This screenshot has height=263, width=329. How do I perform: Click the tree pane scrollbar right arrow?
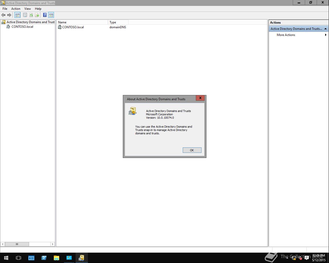click(x=52, y=244)
